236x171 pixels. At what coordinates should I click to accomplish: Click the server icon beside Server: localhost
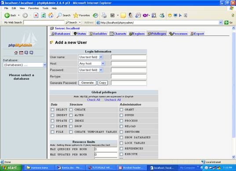click(52, 28)
